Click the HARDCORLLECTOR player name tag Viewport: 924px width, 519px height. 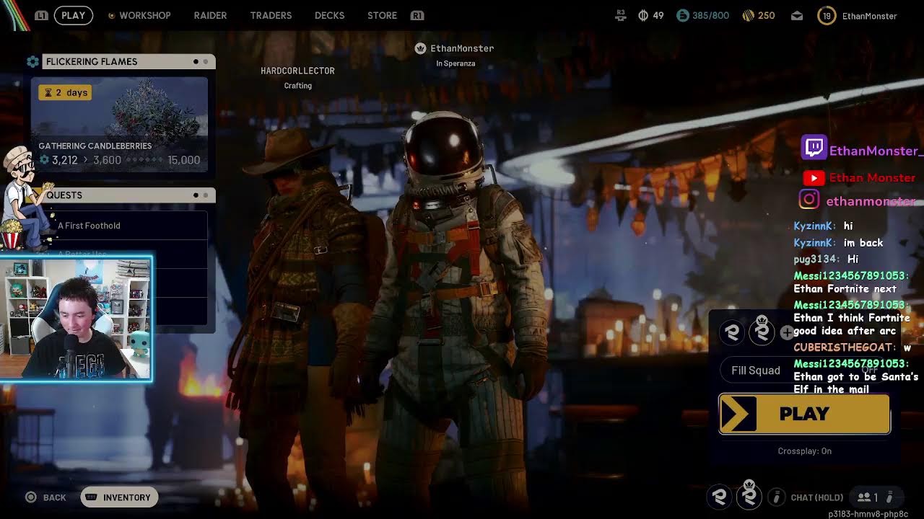pyautogui.click(x=297, y=71)
